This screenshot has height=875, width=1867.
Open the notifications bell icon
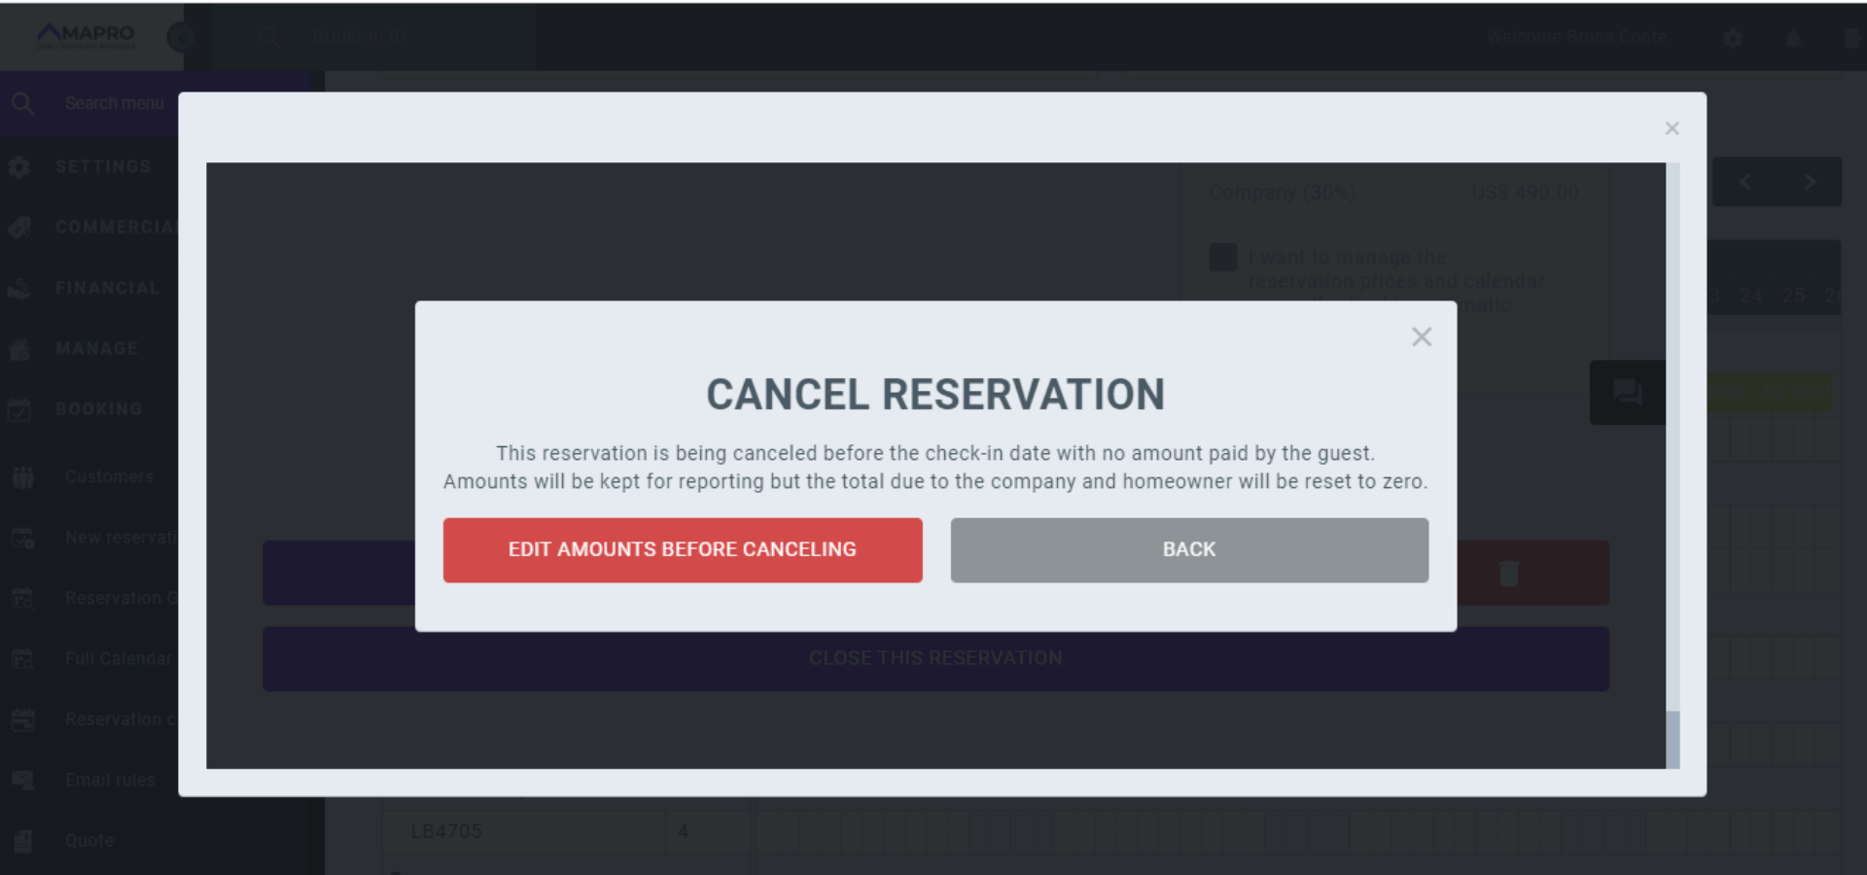[1794, 37]
